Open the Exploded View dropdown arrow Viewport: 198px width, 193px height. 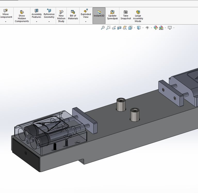[86, 22]
